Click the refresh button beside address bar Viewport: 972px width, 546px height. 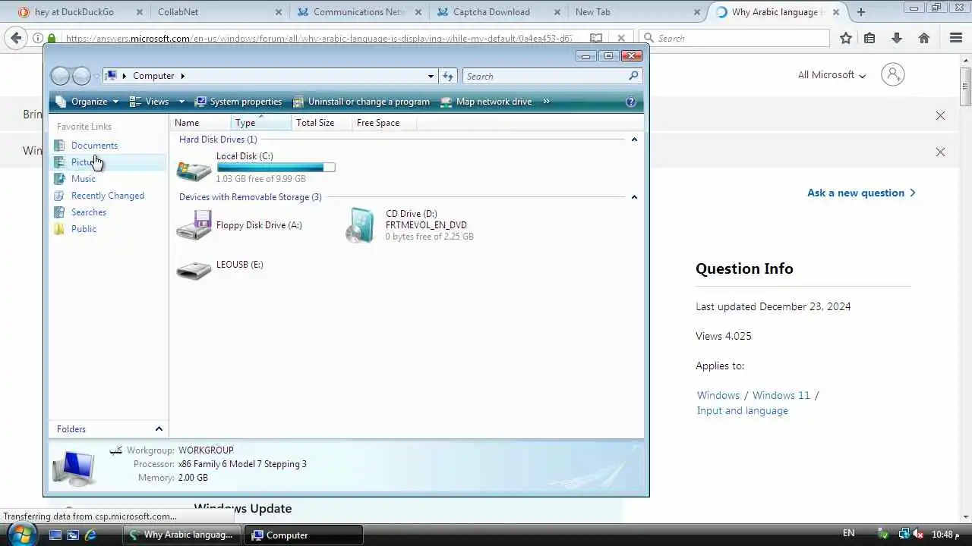pos(448,76)
